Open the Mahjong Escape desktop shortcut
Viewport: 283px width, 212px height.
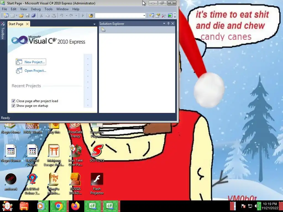[x=54, y=155]
